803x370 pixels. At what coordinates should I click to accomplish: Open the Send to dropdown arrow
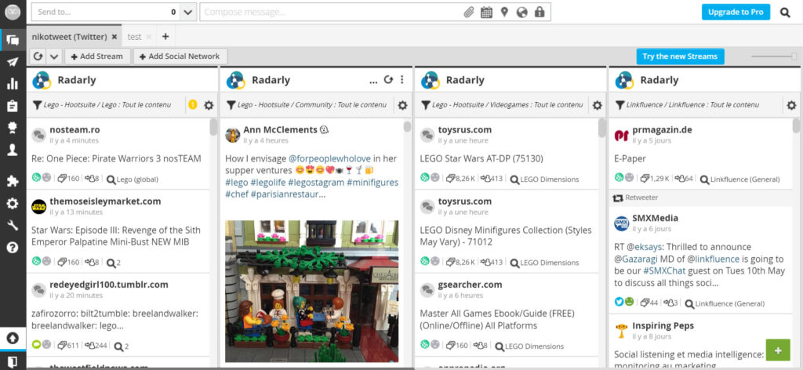[x=187, y=13]
